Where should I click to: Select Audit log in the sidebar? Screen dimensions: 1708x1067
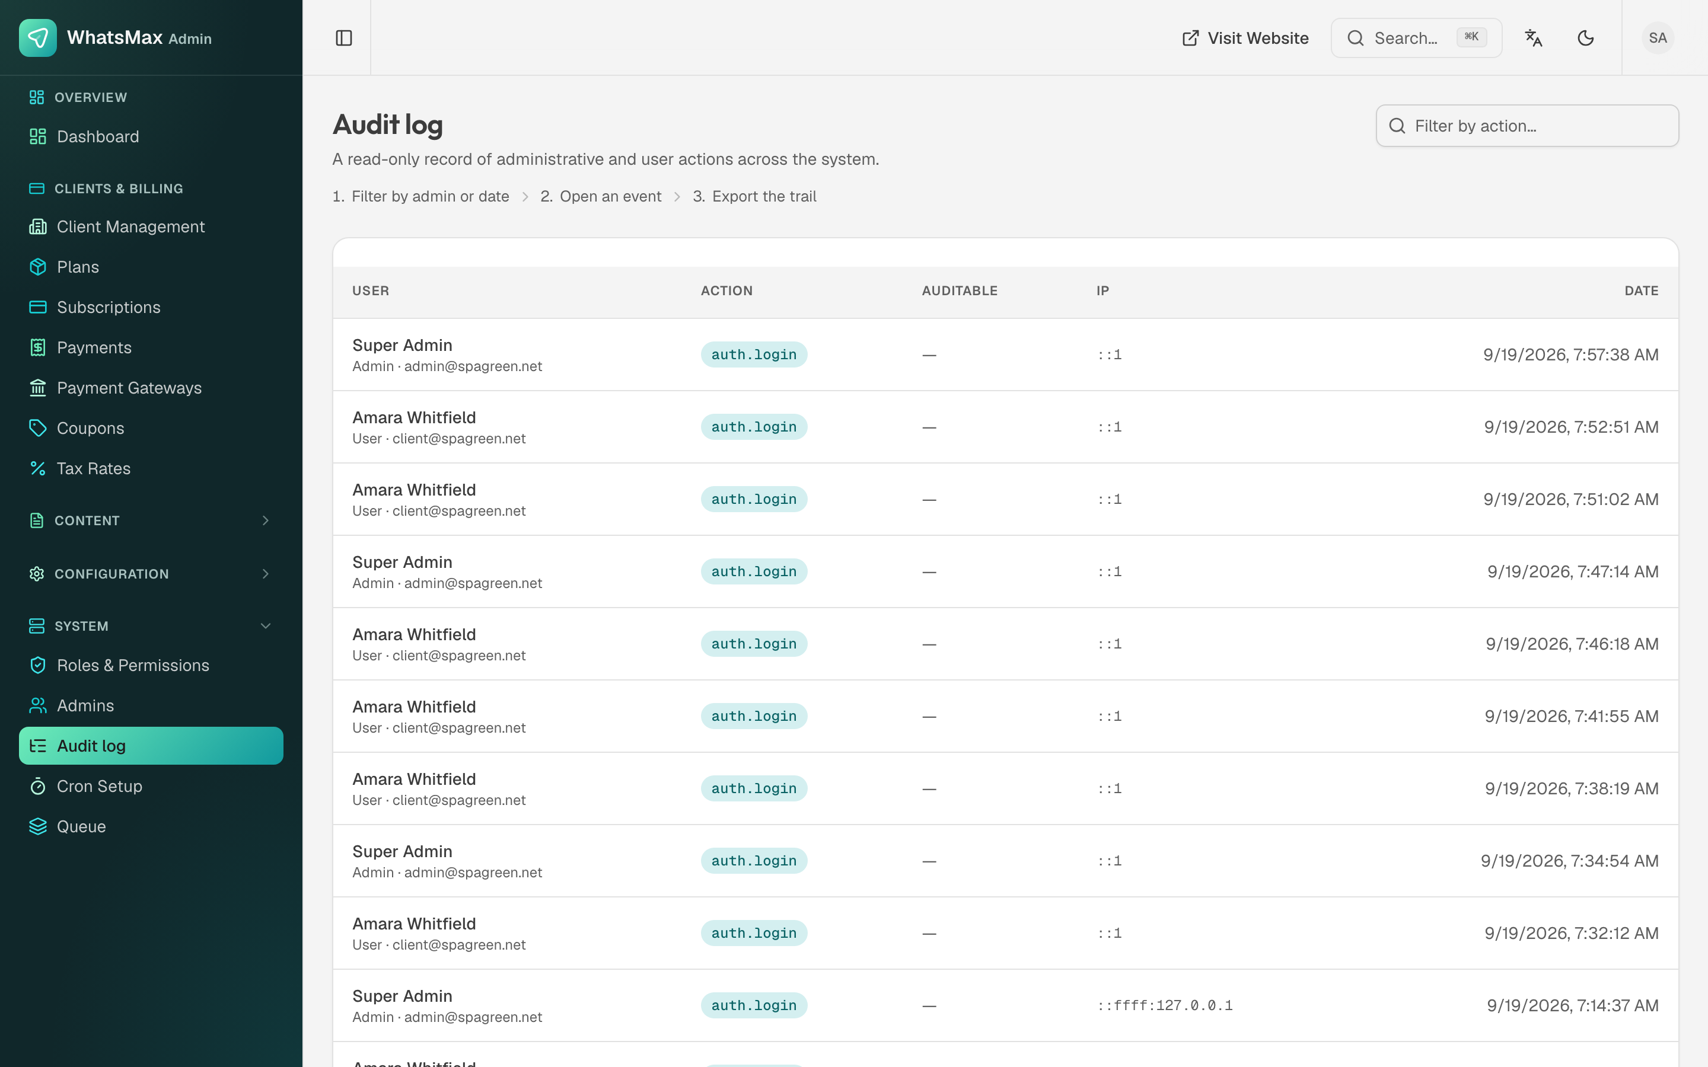click(151, 745)
